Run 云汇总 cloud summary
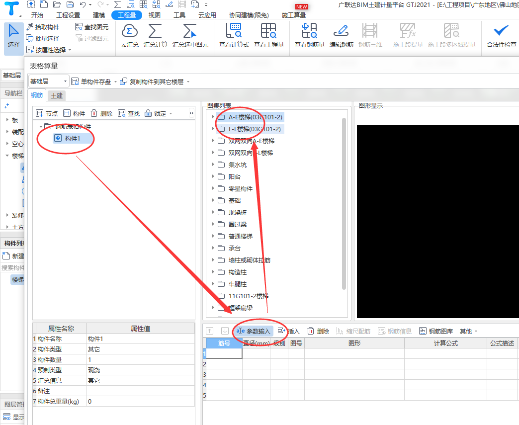The image size is (519, 425). pos(130,36)
